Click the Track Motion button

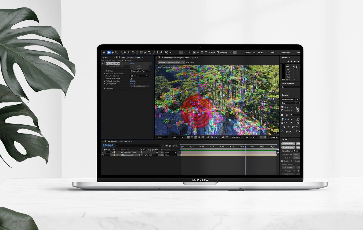pos(288,147)
